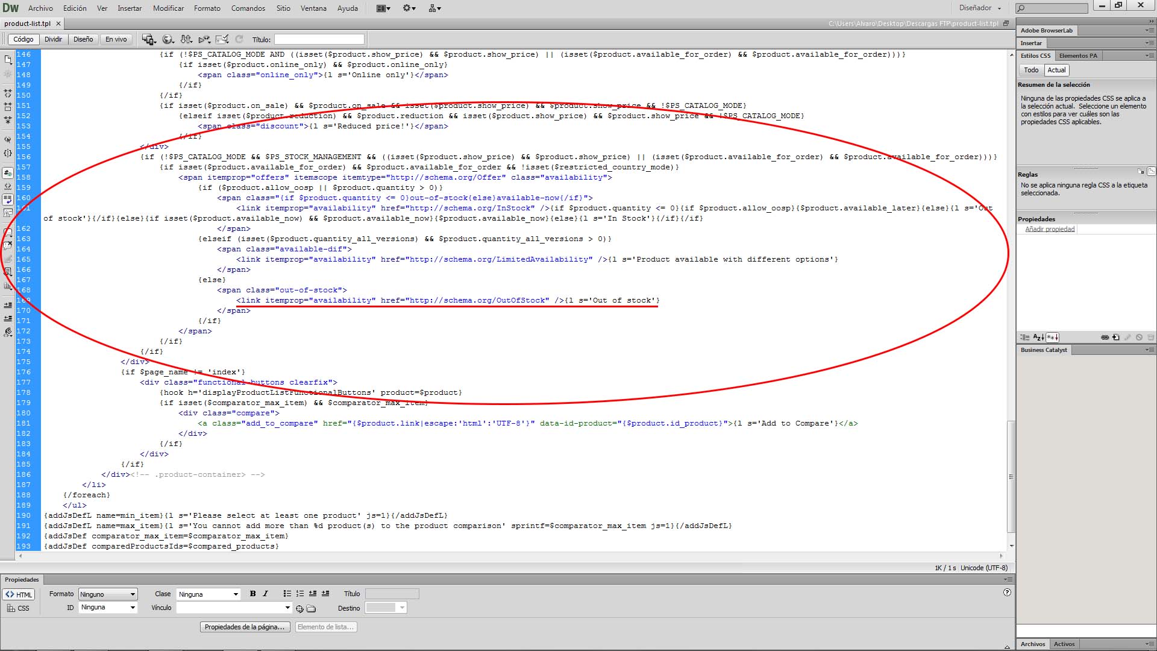Click the preview in browser globe icon
The image size is (1157, 651).
pos(168,39)
